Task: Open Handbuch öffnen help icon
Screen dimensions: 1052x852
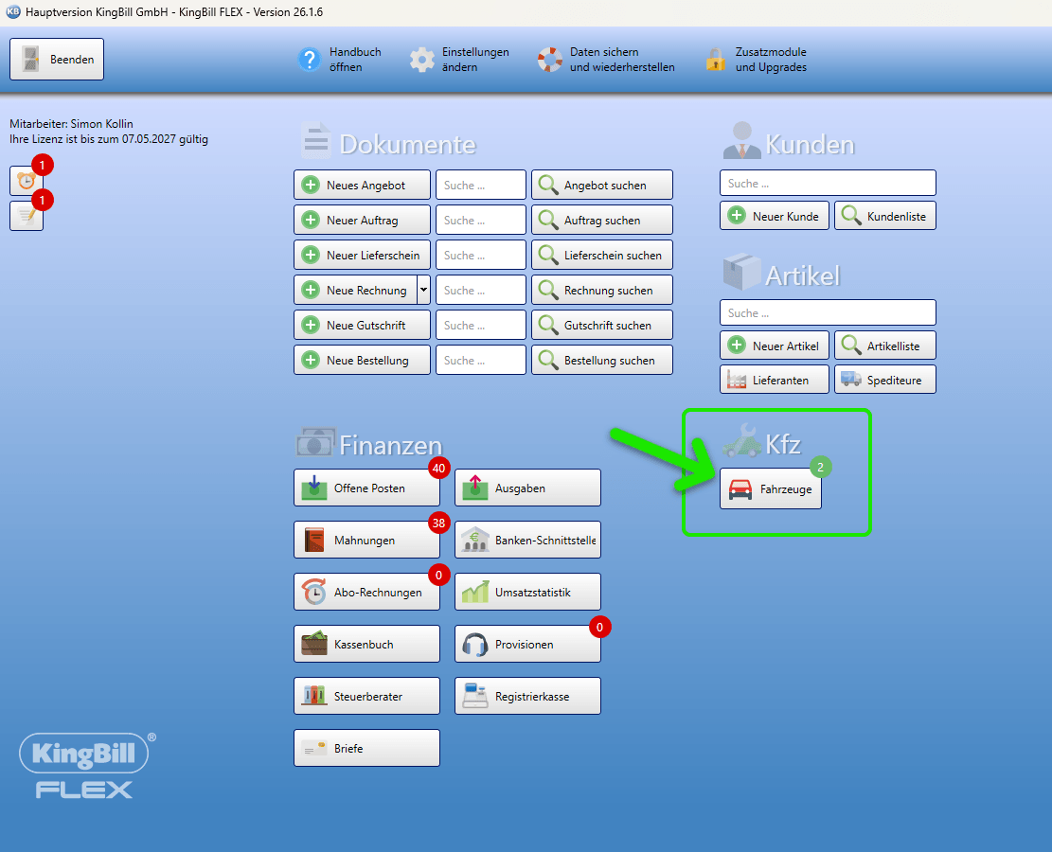Action: [310, 60]
